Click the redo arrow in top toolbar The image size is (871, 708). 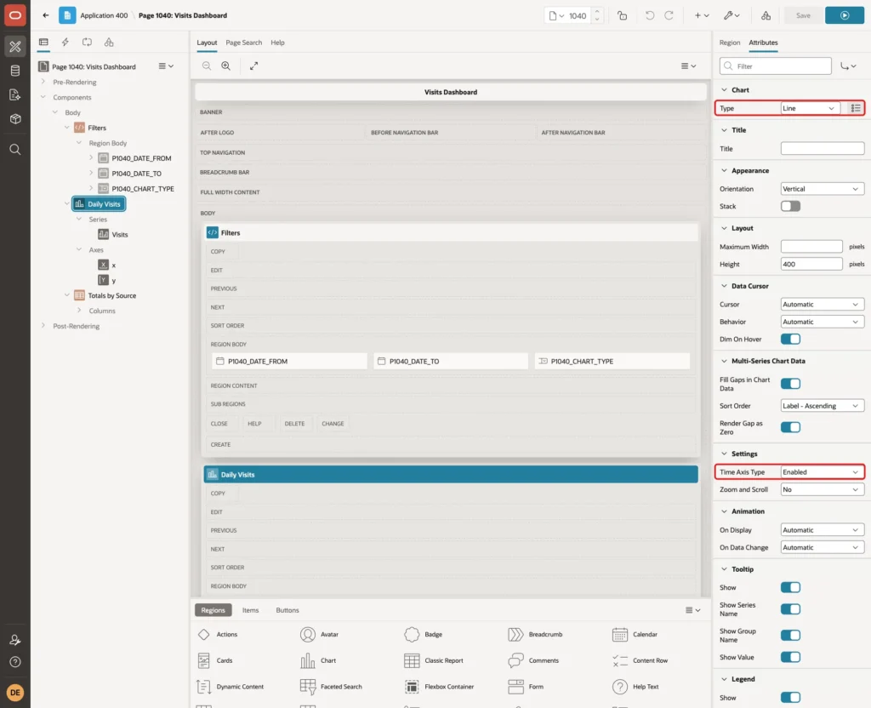[669, 15]
